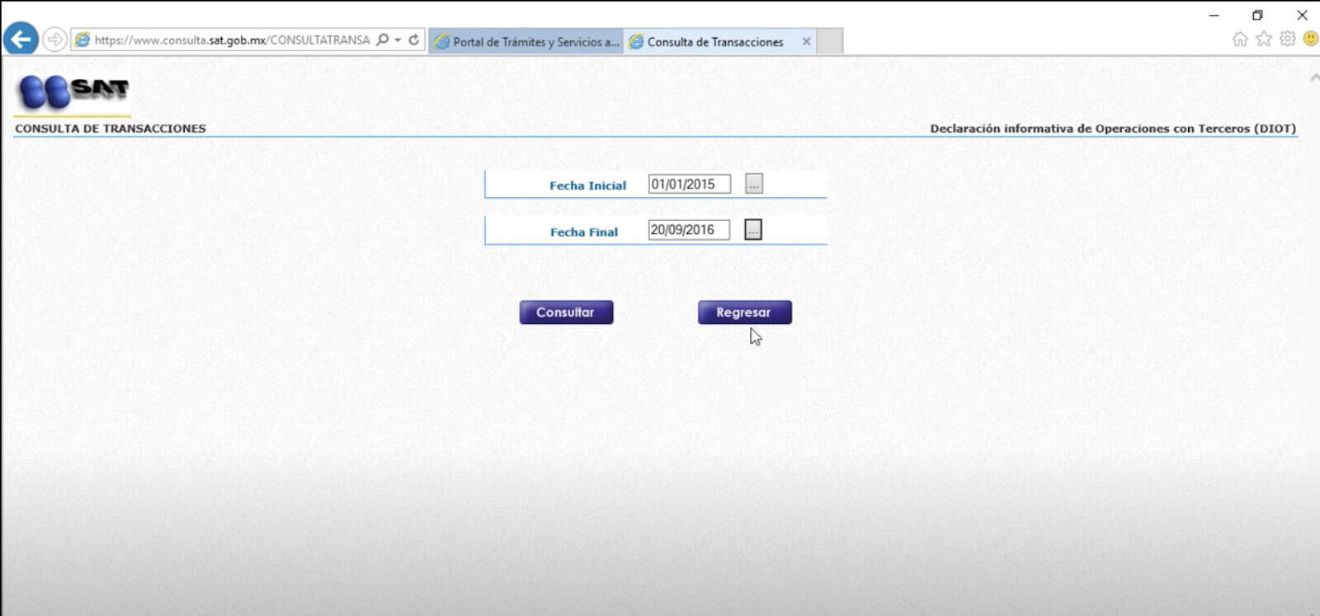The width and height of the screenshot is (1320, 616).
Task: Refresh the page with reload icon
Action: [x=414, y=40]
